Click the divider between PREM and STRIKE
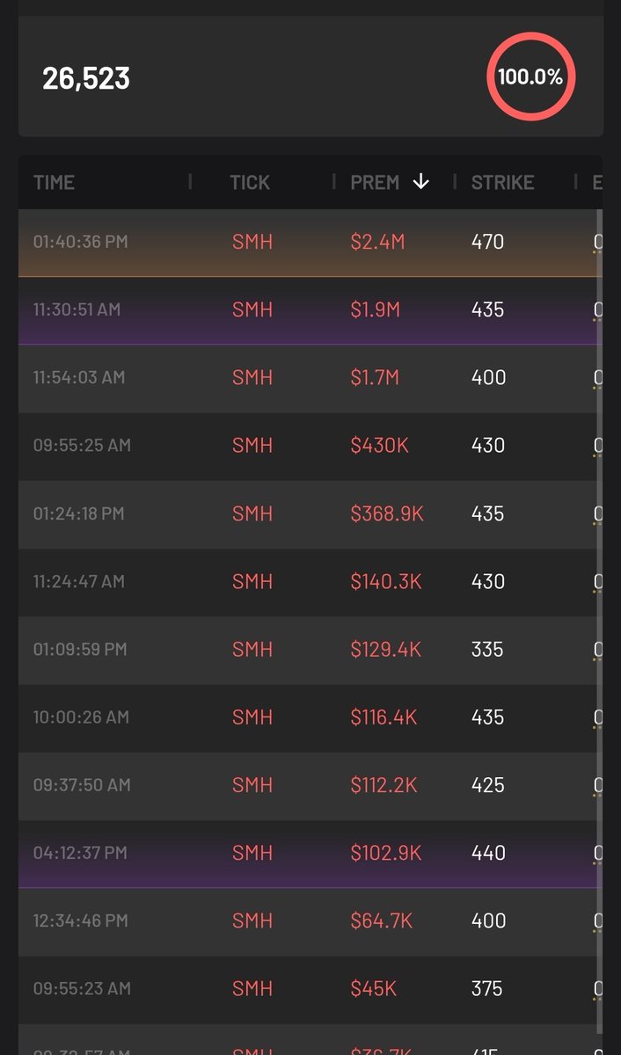This screenshot has height=1055, width=621. click(455, 182)
